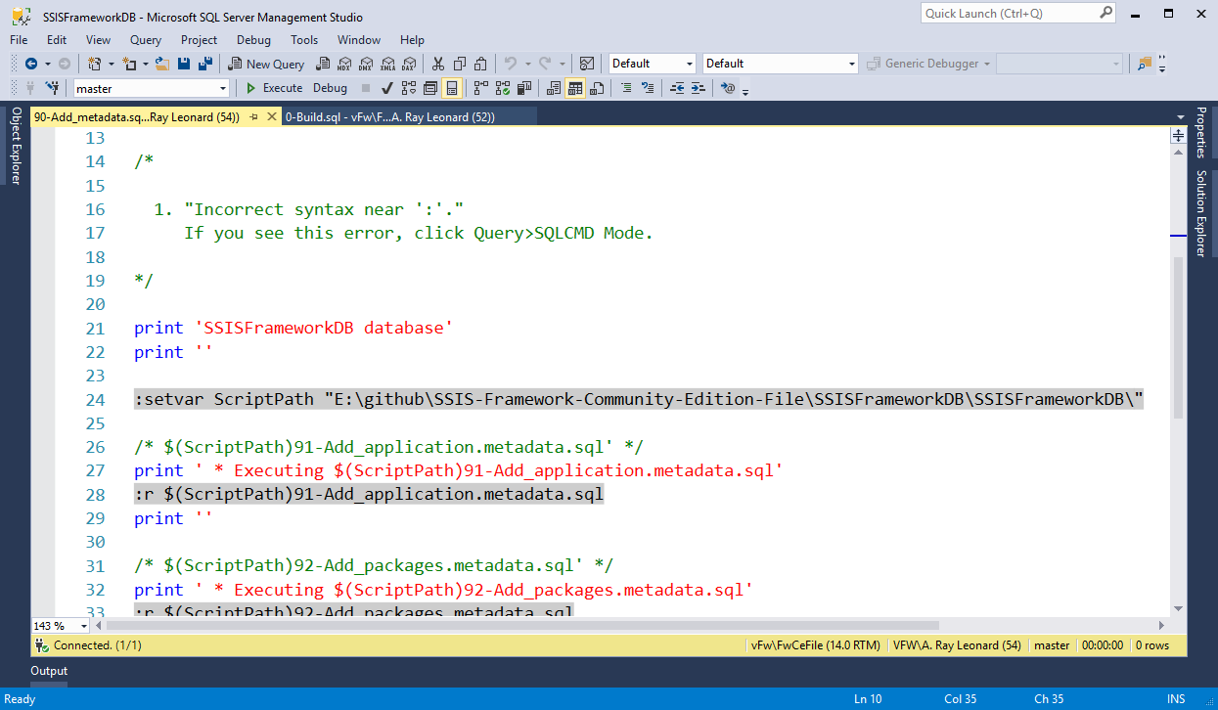The width and height of the screenshot is (1218, 710).
Task: Click the editor split bar handle
Action: [x=1178, y=135]
